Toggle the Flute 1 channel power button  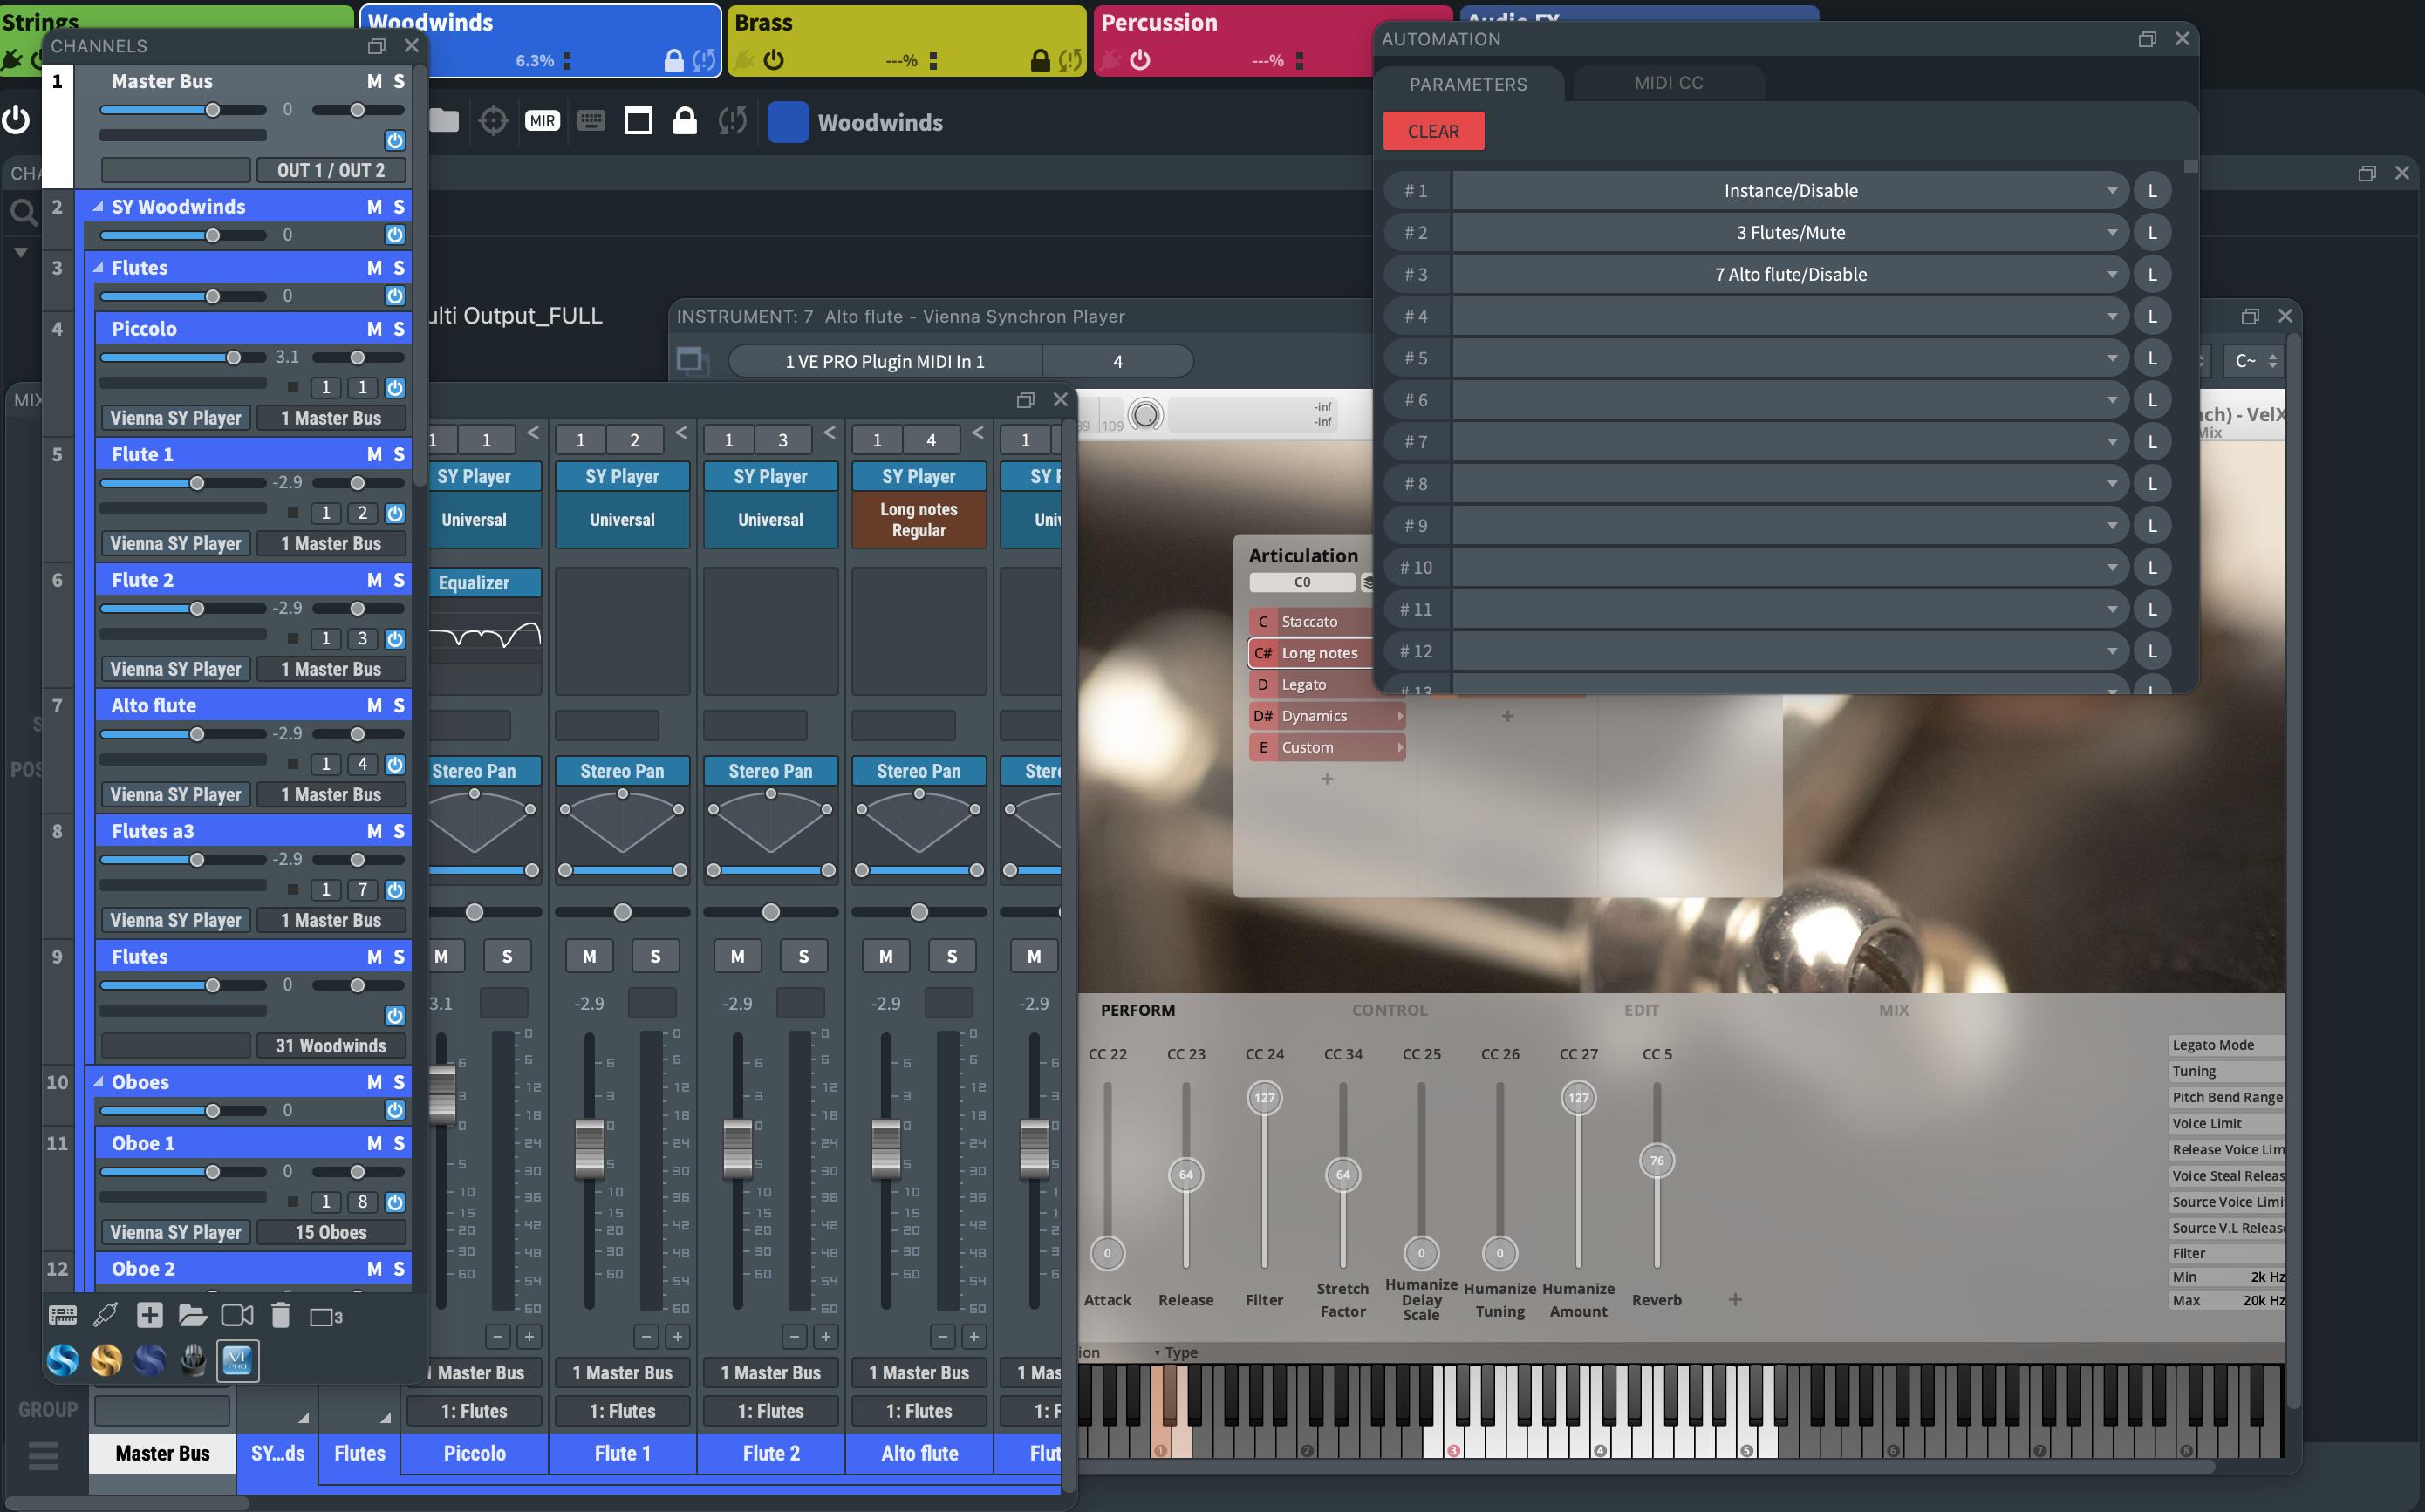coord(395,513)
